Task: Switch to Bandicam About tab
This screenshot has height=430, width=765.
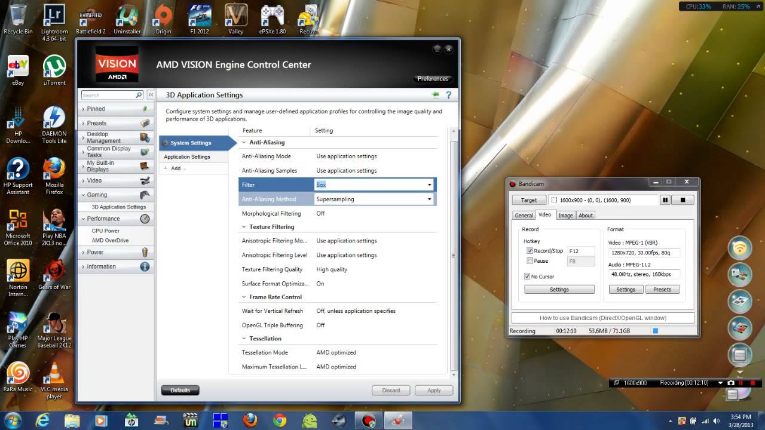Action: pyautogui.click(x=586, y=216)
